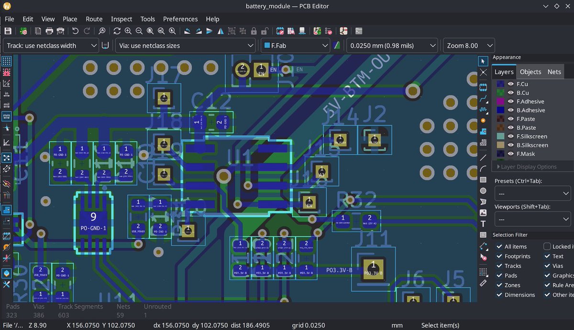The image size is (574, 330).
Task: Switch units to millimeters
Action: pos(7,116)
